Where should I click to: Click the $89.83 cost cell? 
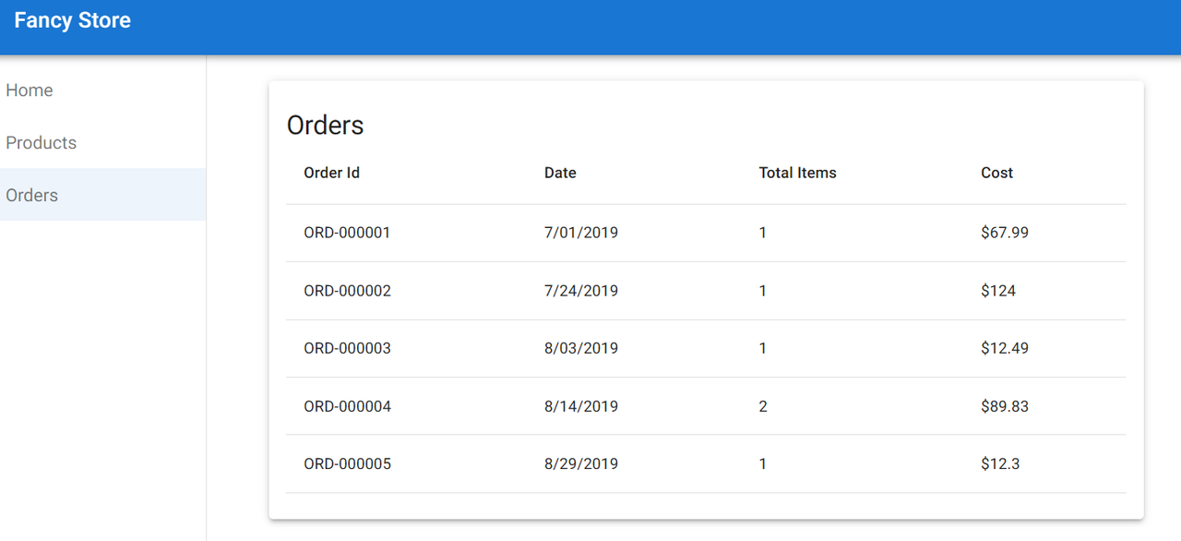tap(1005, 406)
